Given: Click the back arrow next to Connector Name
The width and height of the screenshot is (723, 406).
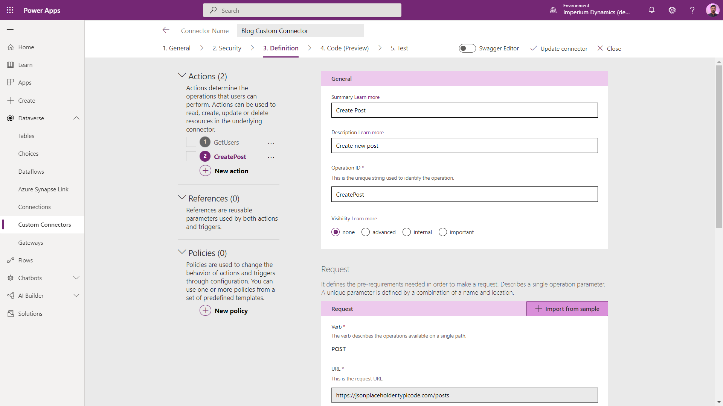Looking at the screenshot, I should click(166, 30).
